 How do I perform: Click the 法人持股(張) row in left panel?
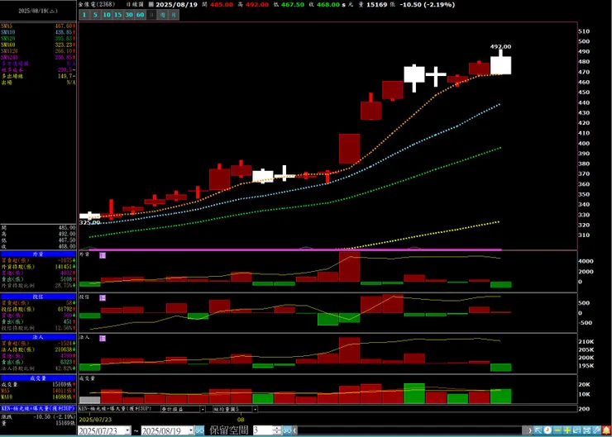tap(38, 349)
